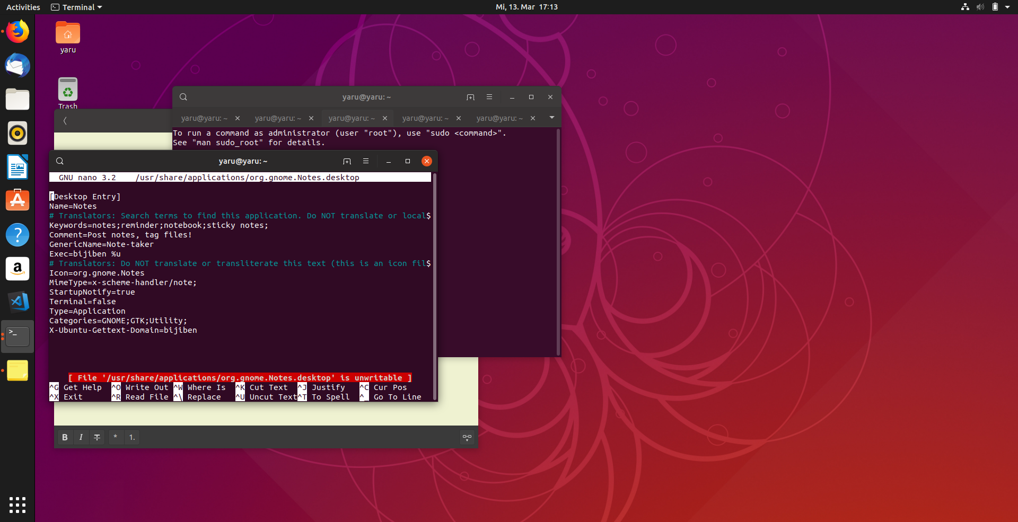Toggle bold formatting in the sticky note
This screenshot has height=522, width=1018.
65,437
